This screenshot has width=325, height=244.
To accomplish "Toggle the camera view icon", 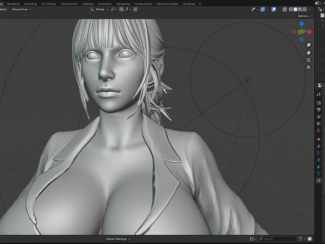I will coord(309,60).
